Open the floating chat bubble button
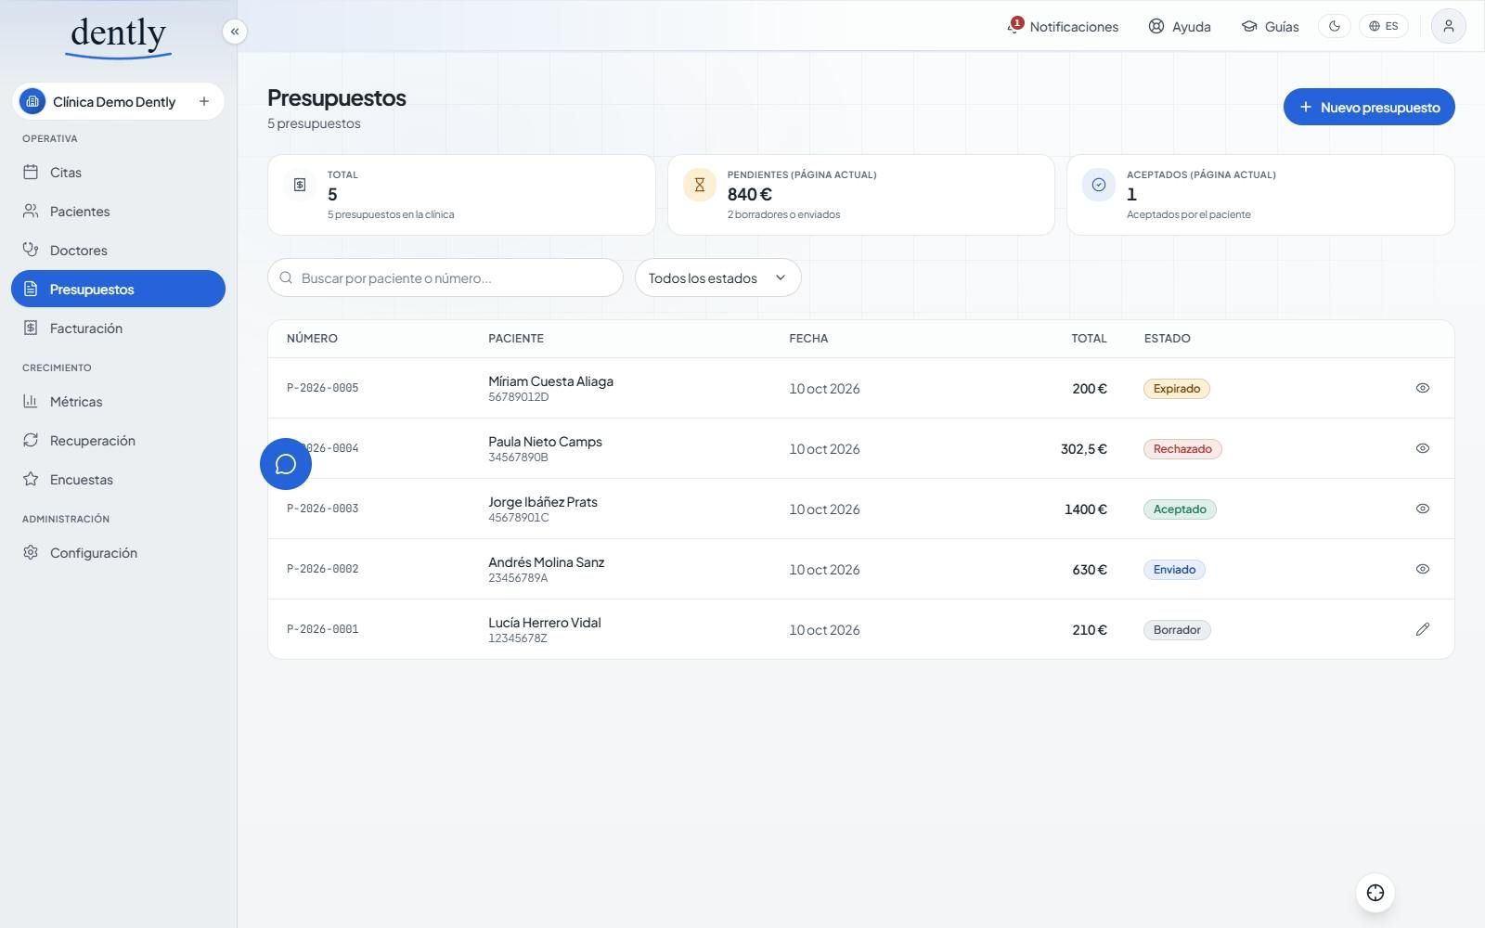 (x=286, y=464)
